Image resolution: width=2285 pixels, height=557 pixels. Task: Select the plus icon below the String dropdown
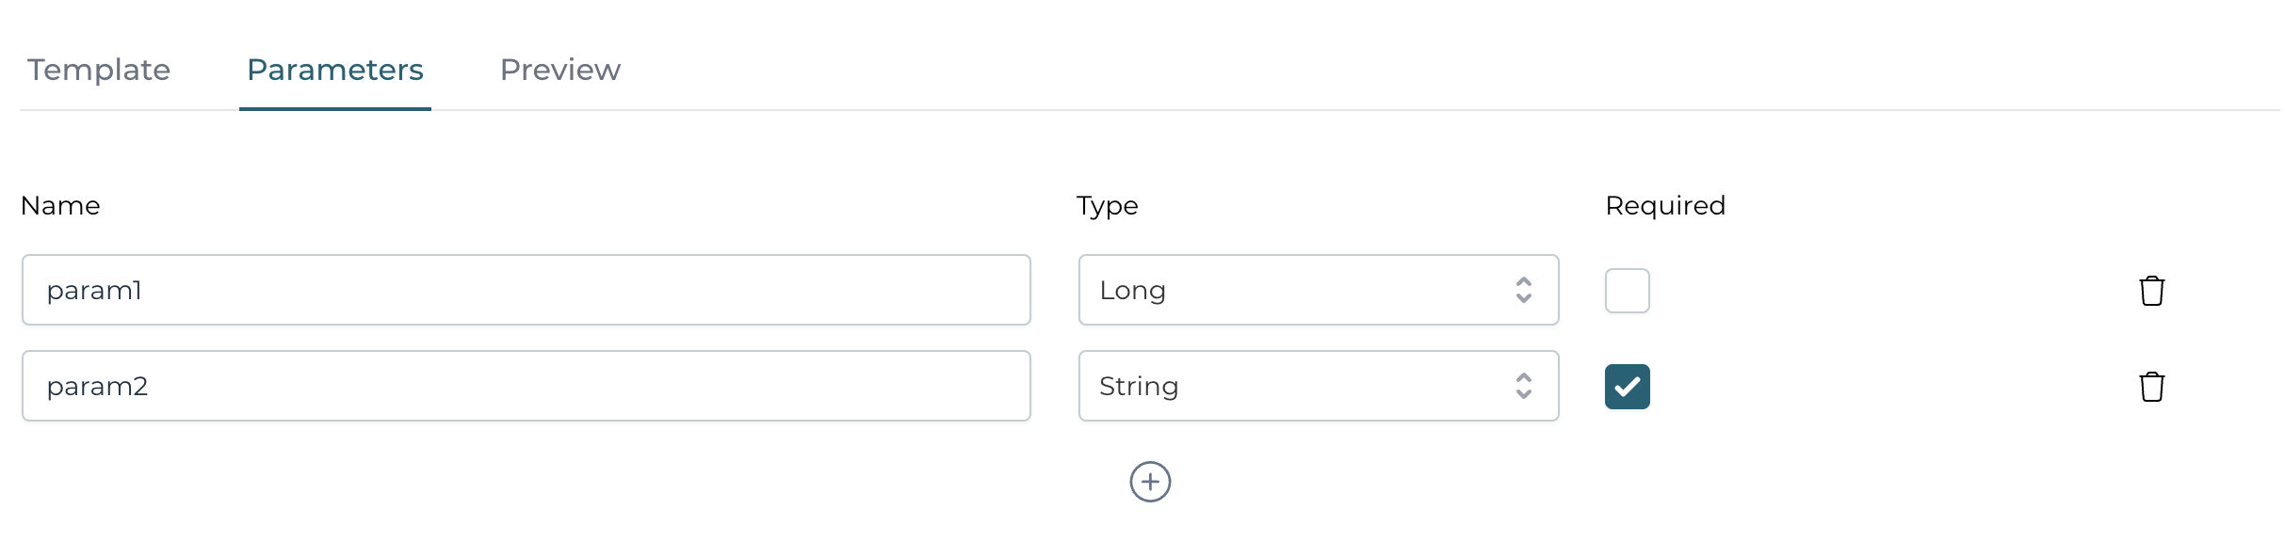tap(1151, 482)
